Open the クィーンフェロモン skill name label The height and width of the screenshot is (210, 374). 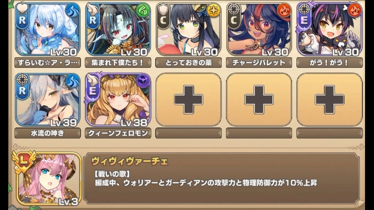coord(118,133)
